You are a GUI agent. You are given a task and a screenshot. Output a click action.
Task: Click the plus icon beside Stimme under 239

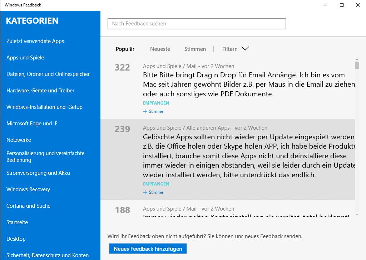(x=145, y=192)
